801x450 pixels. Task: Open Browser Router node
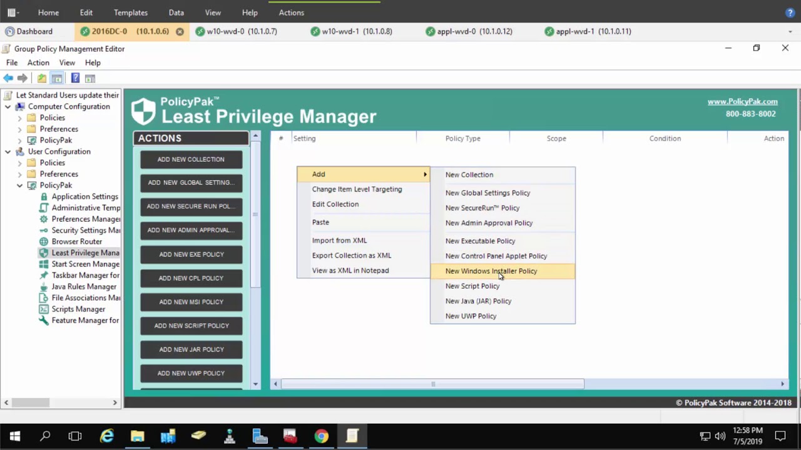click(76, 241)
